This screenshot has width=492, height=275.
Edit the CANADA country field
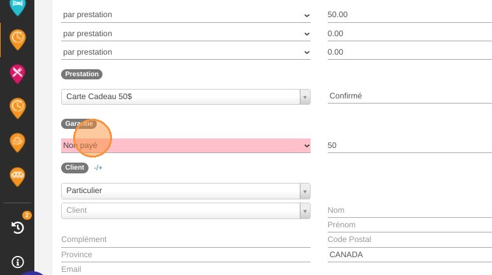coord(410,255)
